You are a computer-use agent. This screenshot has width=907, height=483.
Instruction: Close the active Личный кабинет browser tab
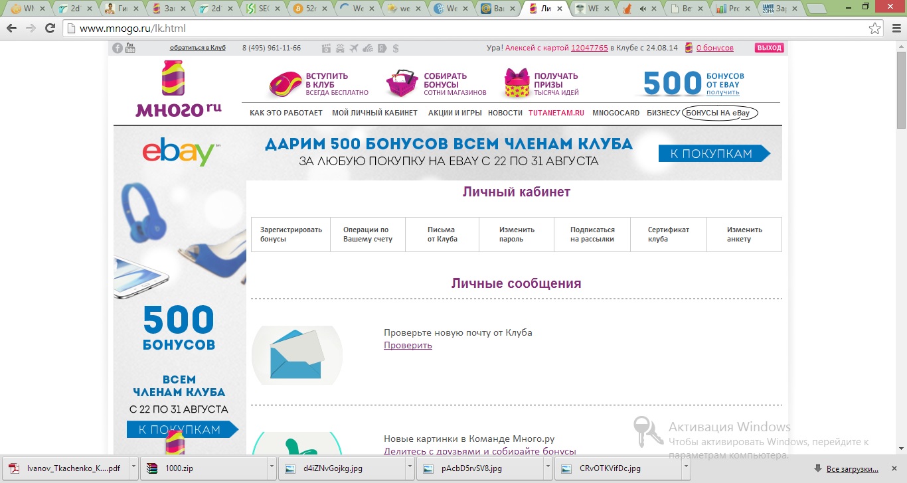click(x=559, y=9)
